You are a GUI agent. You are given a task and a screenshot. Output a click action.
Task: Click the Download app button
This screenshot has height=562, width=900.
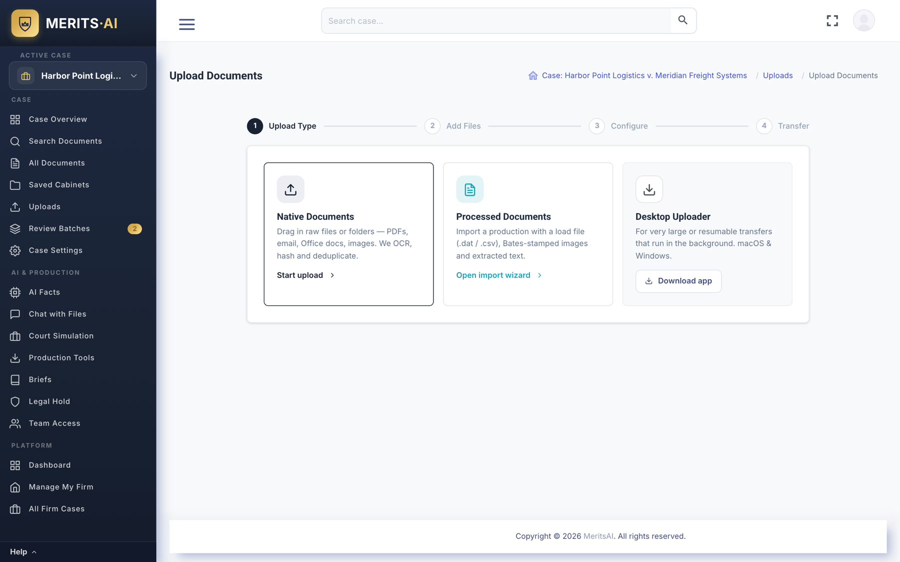point(678,281)
